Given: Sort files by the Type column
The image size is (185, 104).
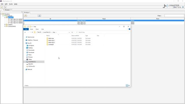Looking at the screenshot, I should (87, 36).
